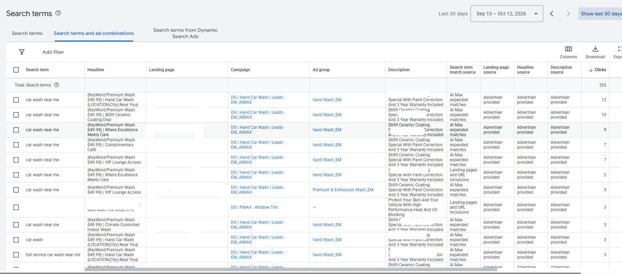The height and width of the screenshot is (274, 622).
Task: Click the Download icon
Action: coord(595,49)
